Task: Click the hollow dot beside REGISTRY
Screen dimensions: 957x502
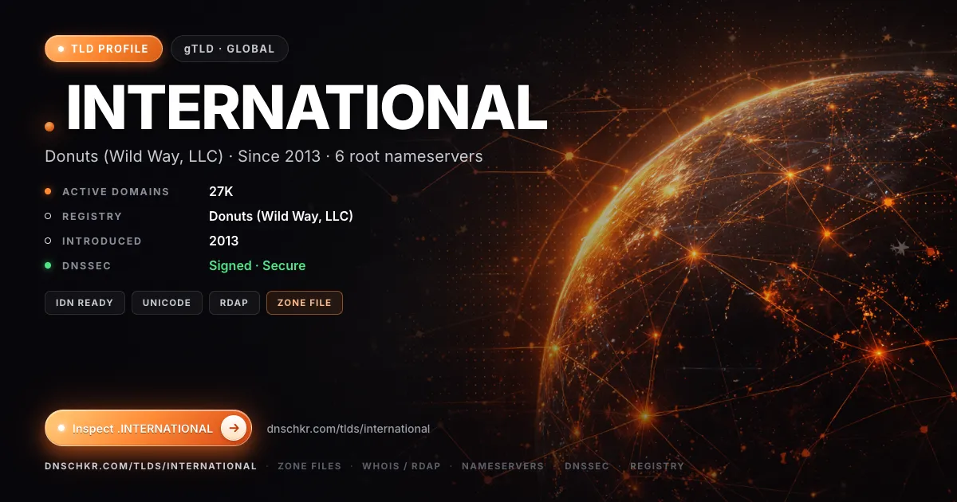Action: tap(48, 216)
